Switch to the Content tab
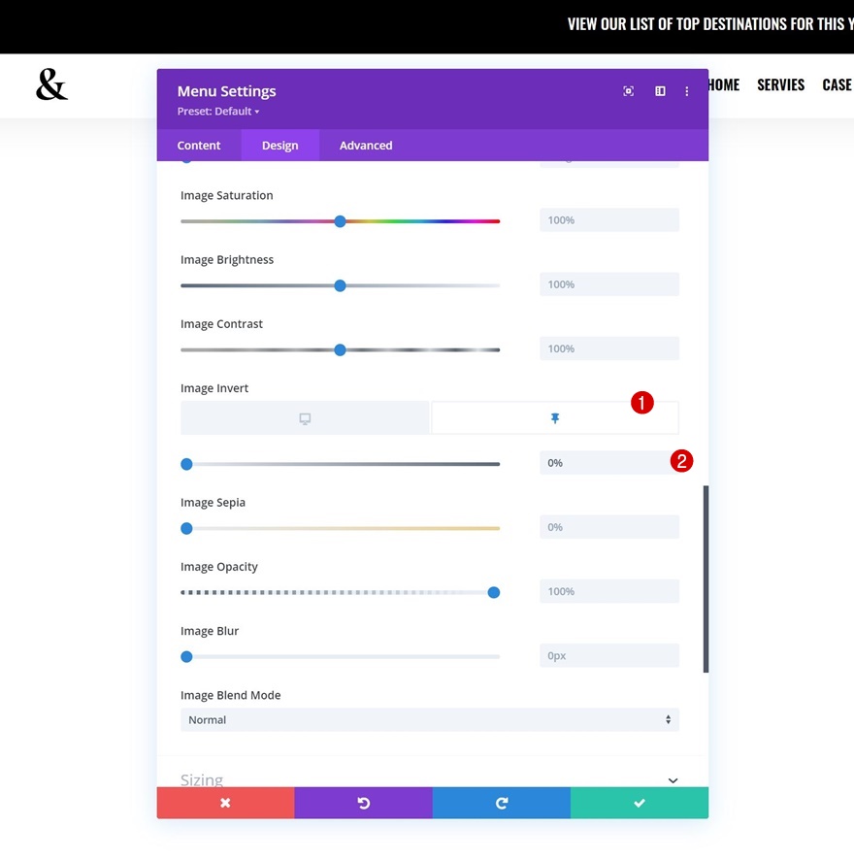 click(199, 146)
